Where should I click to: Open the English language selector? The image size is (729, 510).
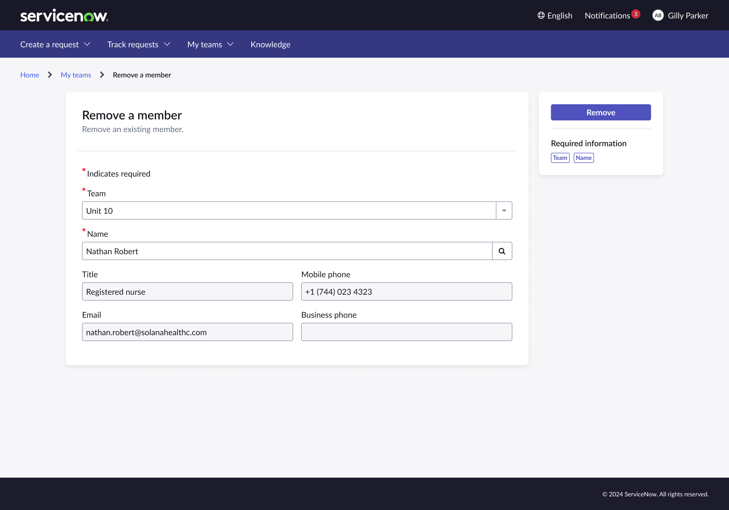pos(555,15)
